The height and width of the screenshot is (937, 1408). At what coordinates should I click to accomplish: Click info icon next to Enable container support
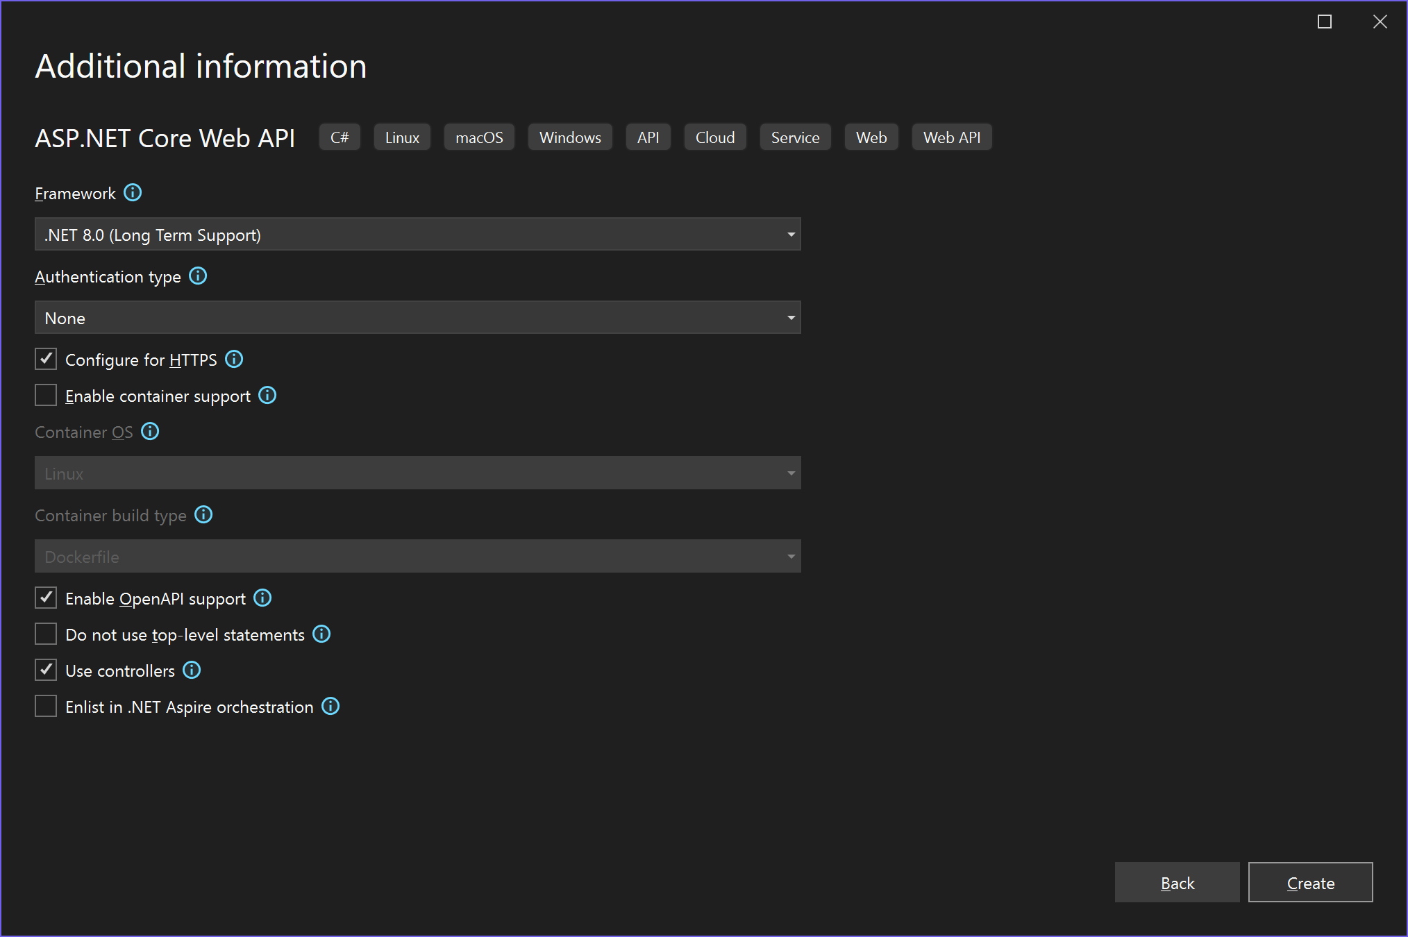(x=267, y=396)
